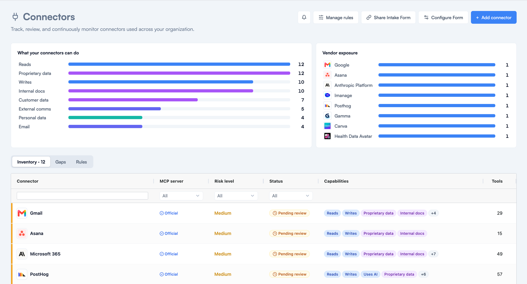Image resolution: width=527 pixels, height=284 pixels.
Task: Click the Capabilities column header
Action: (336, 181)
